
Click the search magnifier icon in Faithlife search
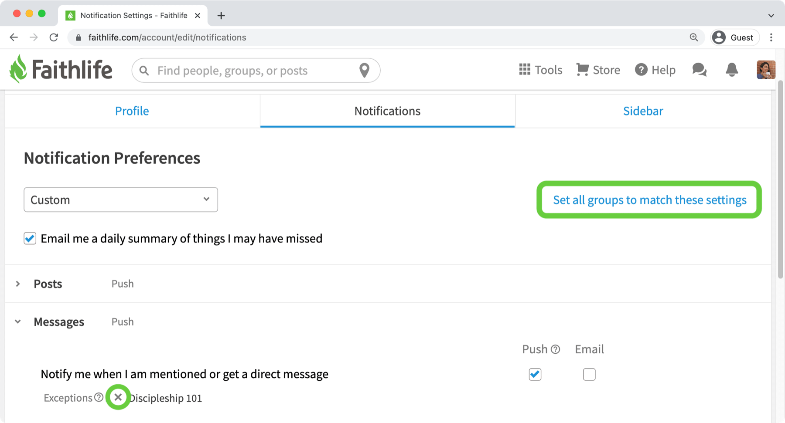144,70
